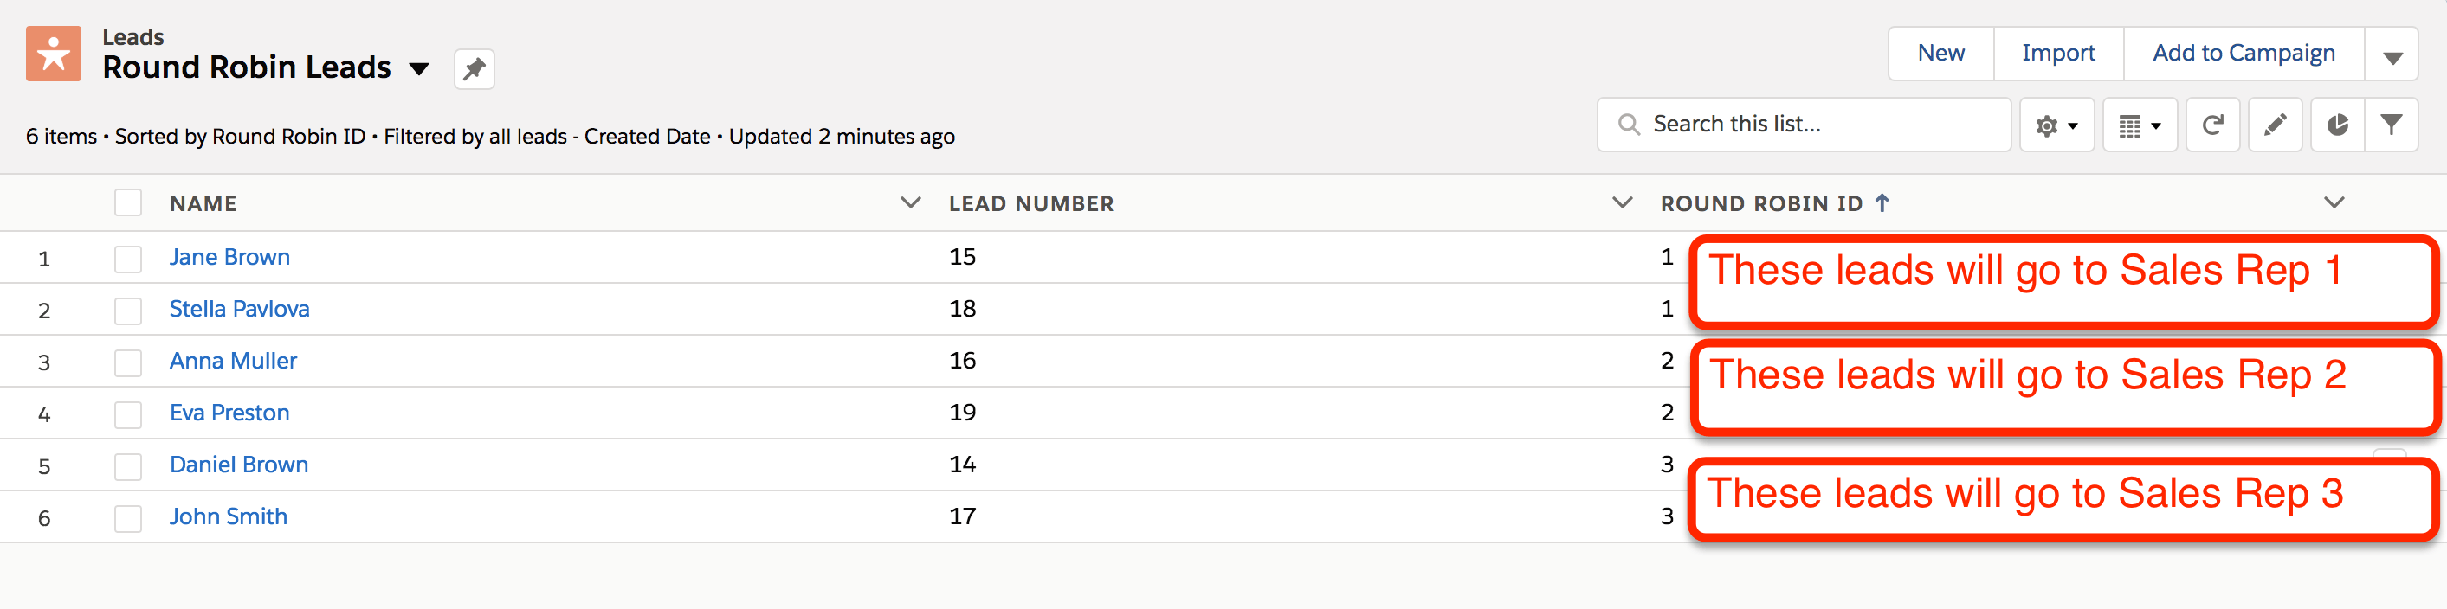Expand the Name column header chevron
Image resolution: width=2447 pixels, height=609 pixels.
tap(910, 202)
